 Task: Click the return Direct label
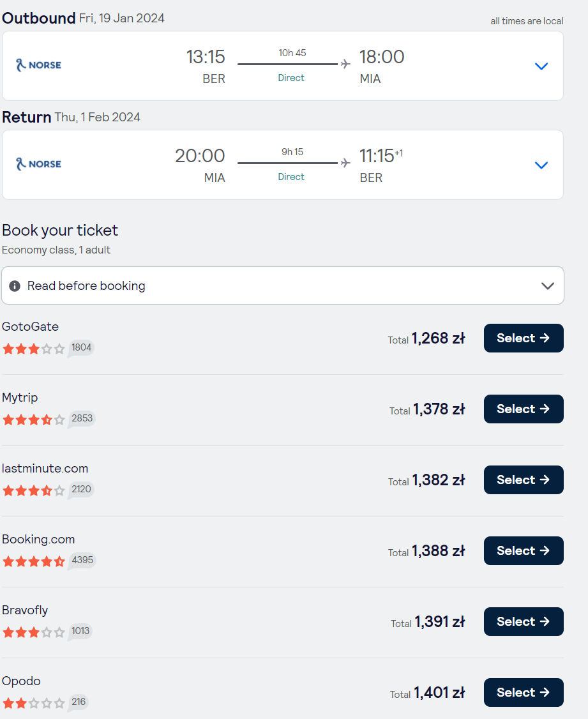(x=291, y=177)
